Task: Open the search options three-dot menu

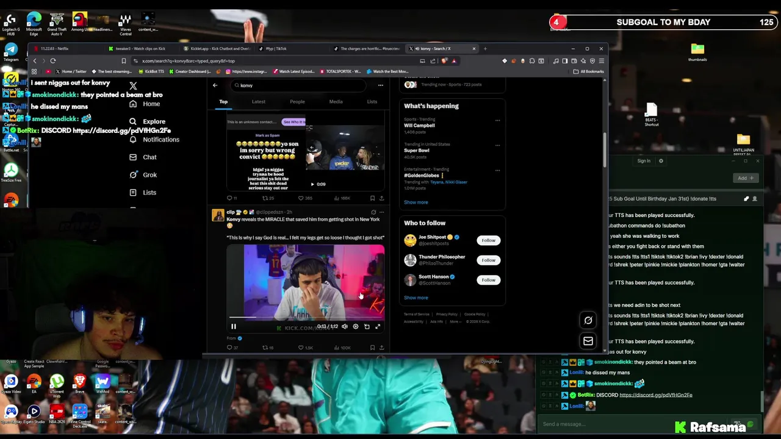Action: click(380, 85)
